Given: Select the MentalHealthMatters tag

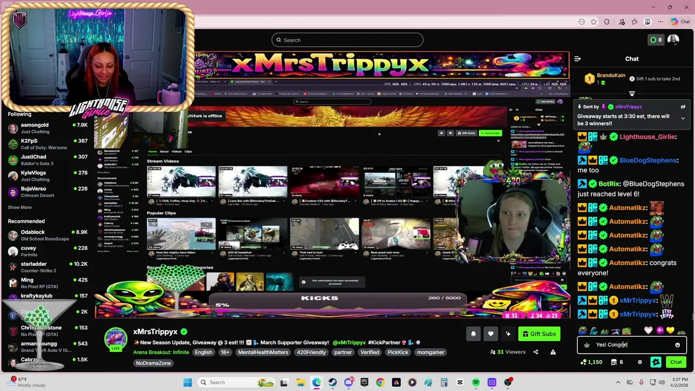Looking at the screenshot, I should pyautogui.click(x=263, y=352).
